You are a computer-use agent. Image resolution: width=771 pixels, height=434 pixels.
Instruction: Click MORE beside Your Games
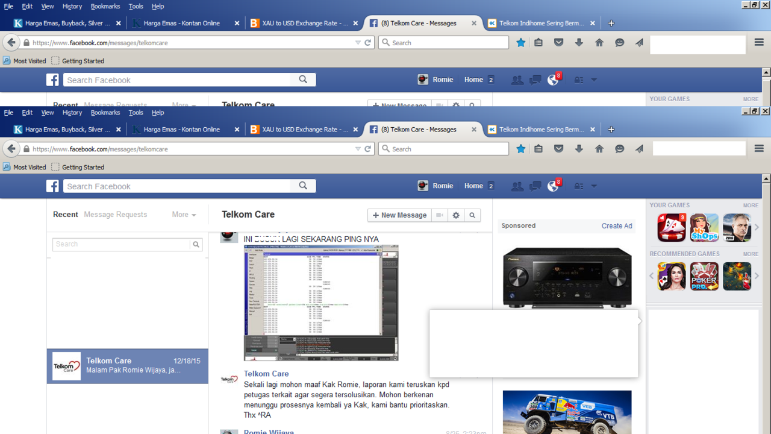pyautogui.click(x=751, y=206)
